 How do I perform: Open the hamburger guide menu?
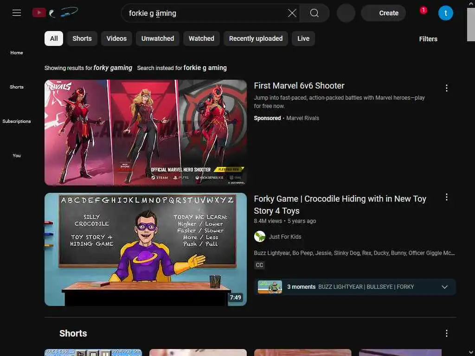coord(17,13)
